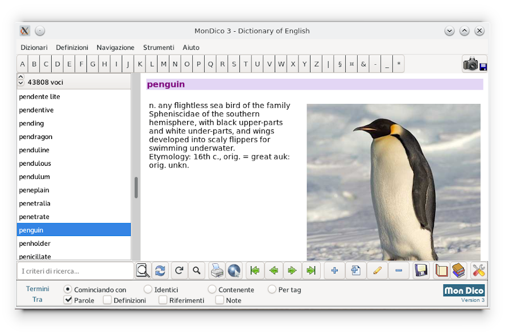505x332 pixels.
Task: Delete entry with the minus icon
Action: point(399,271)
